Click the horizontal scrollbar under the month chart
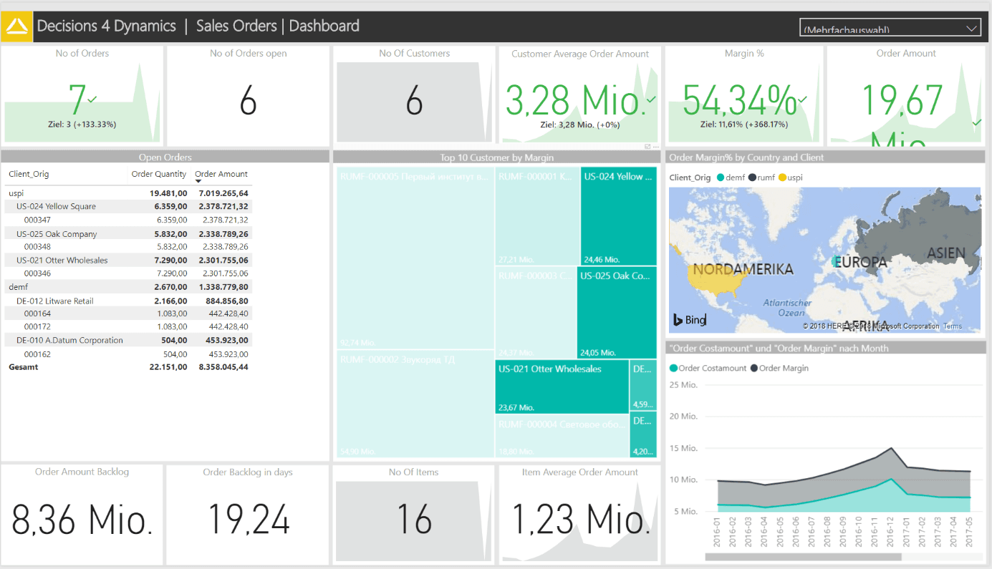Screen dimensions: 992x569 (802, 557)
